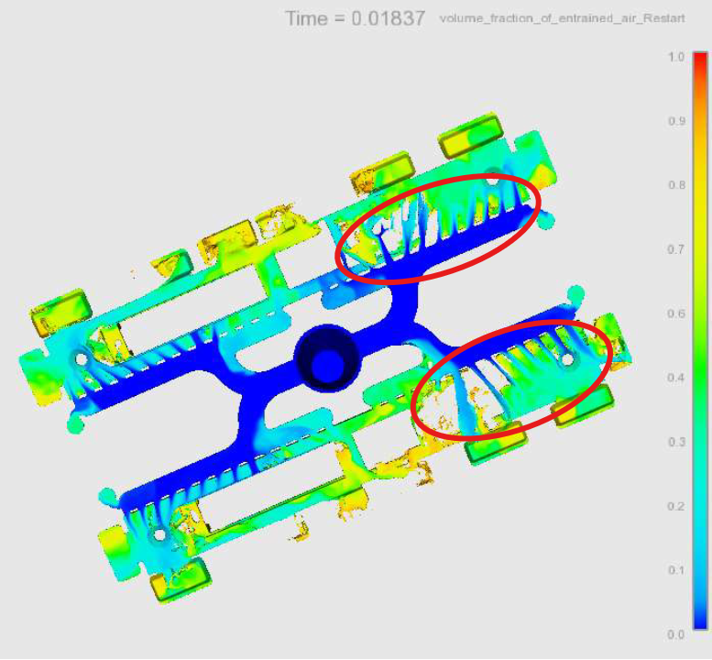Click the red top of the color scale
This screenshot has height=660, width=712.
click(700, 62)
